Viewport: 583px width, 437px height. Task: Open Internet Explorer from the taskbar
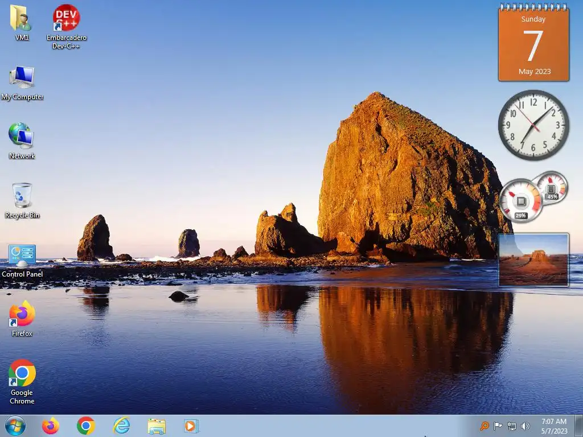(121, 426)
